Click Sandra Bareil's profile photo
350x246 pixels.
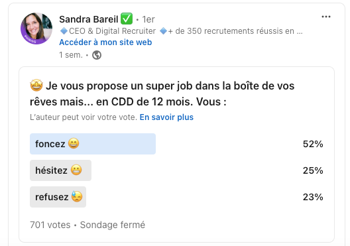click(36, 29)
